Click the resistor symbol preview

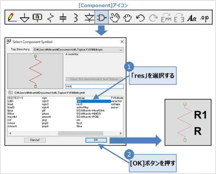(x=35, y=71)
